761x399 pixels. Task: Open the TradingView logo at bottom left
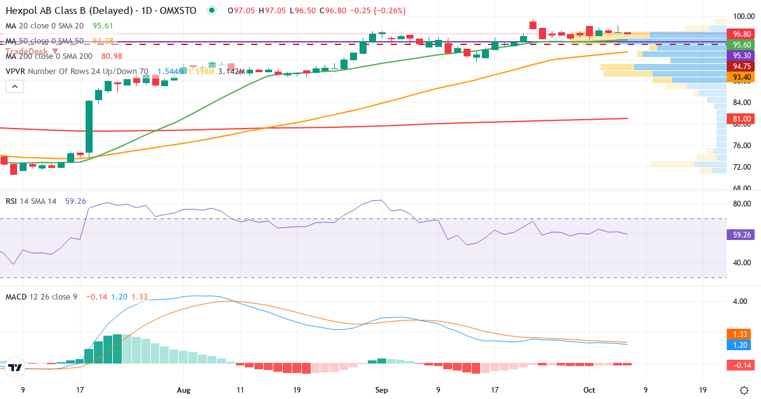click(x=16, y=367)
